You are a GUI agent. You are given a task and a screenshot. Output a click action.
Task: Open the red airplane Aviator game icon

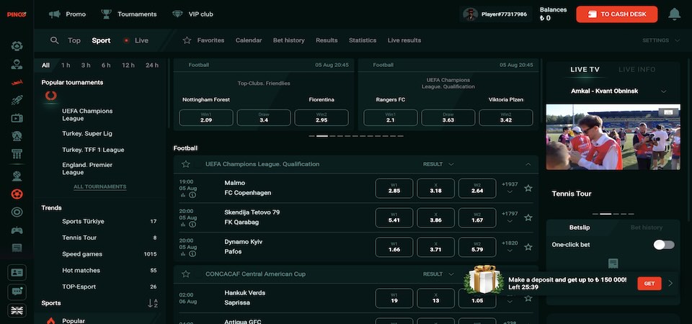coord(17,82)
